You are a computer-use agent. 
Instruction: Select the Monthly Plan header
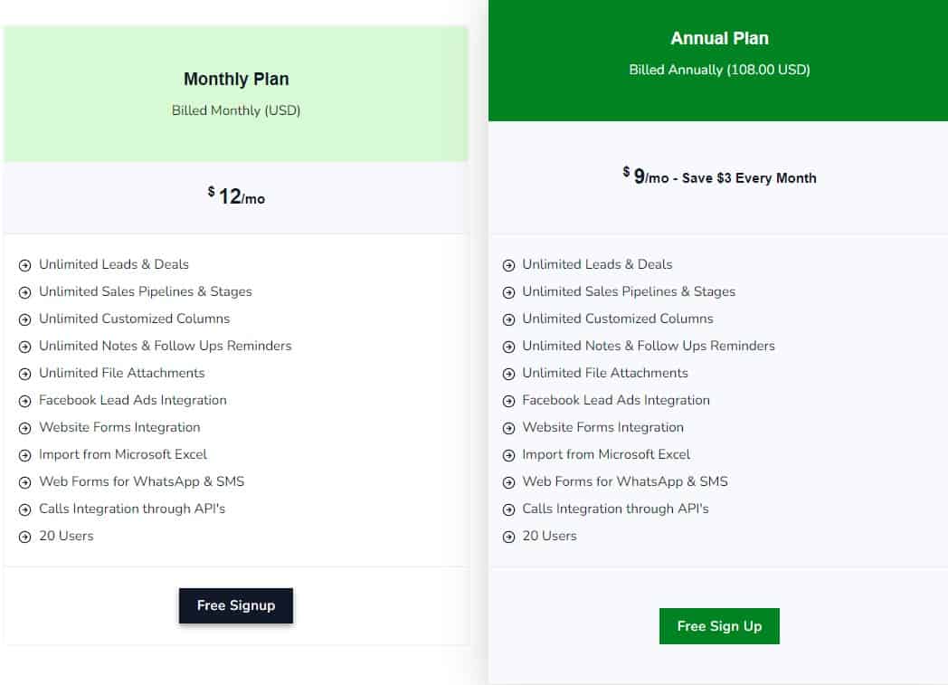(x=235, y=79)
